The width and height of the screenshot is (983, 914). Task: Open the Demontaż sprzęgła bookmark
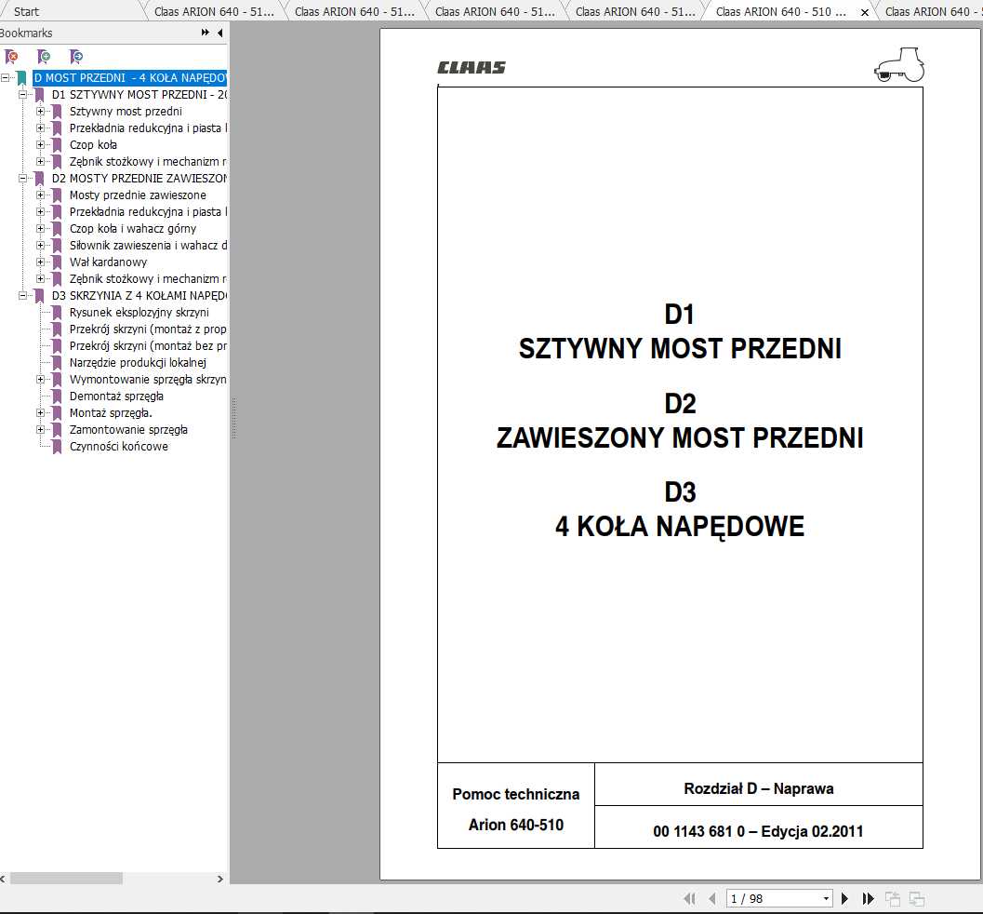(x=116, y=397)
